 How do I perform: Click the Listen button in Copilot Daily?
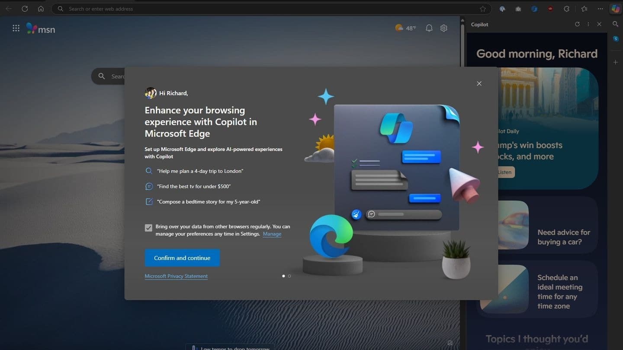505,172
